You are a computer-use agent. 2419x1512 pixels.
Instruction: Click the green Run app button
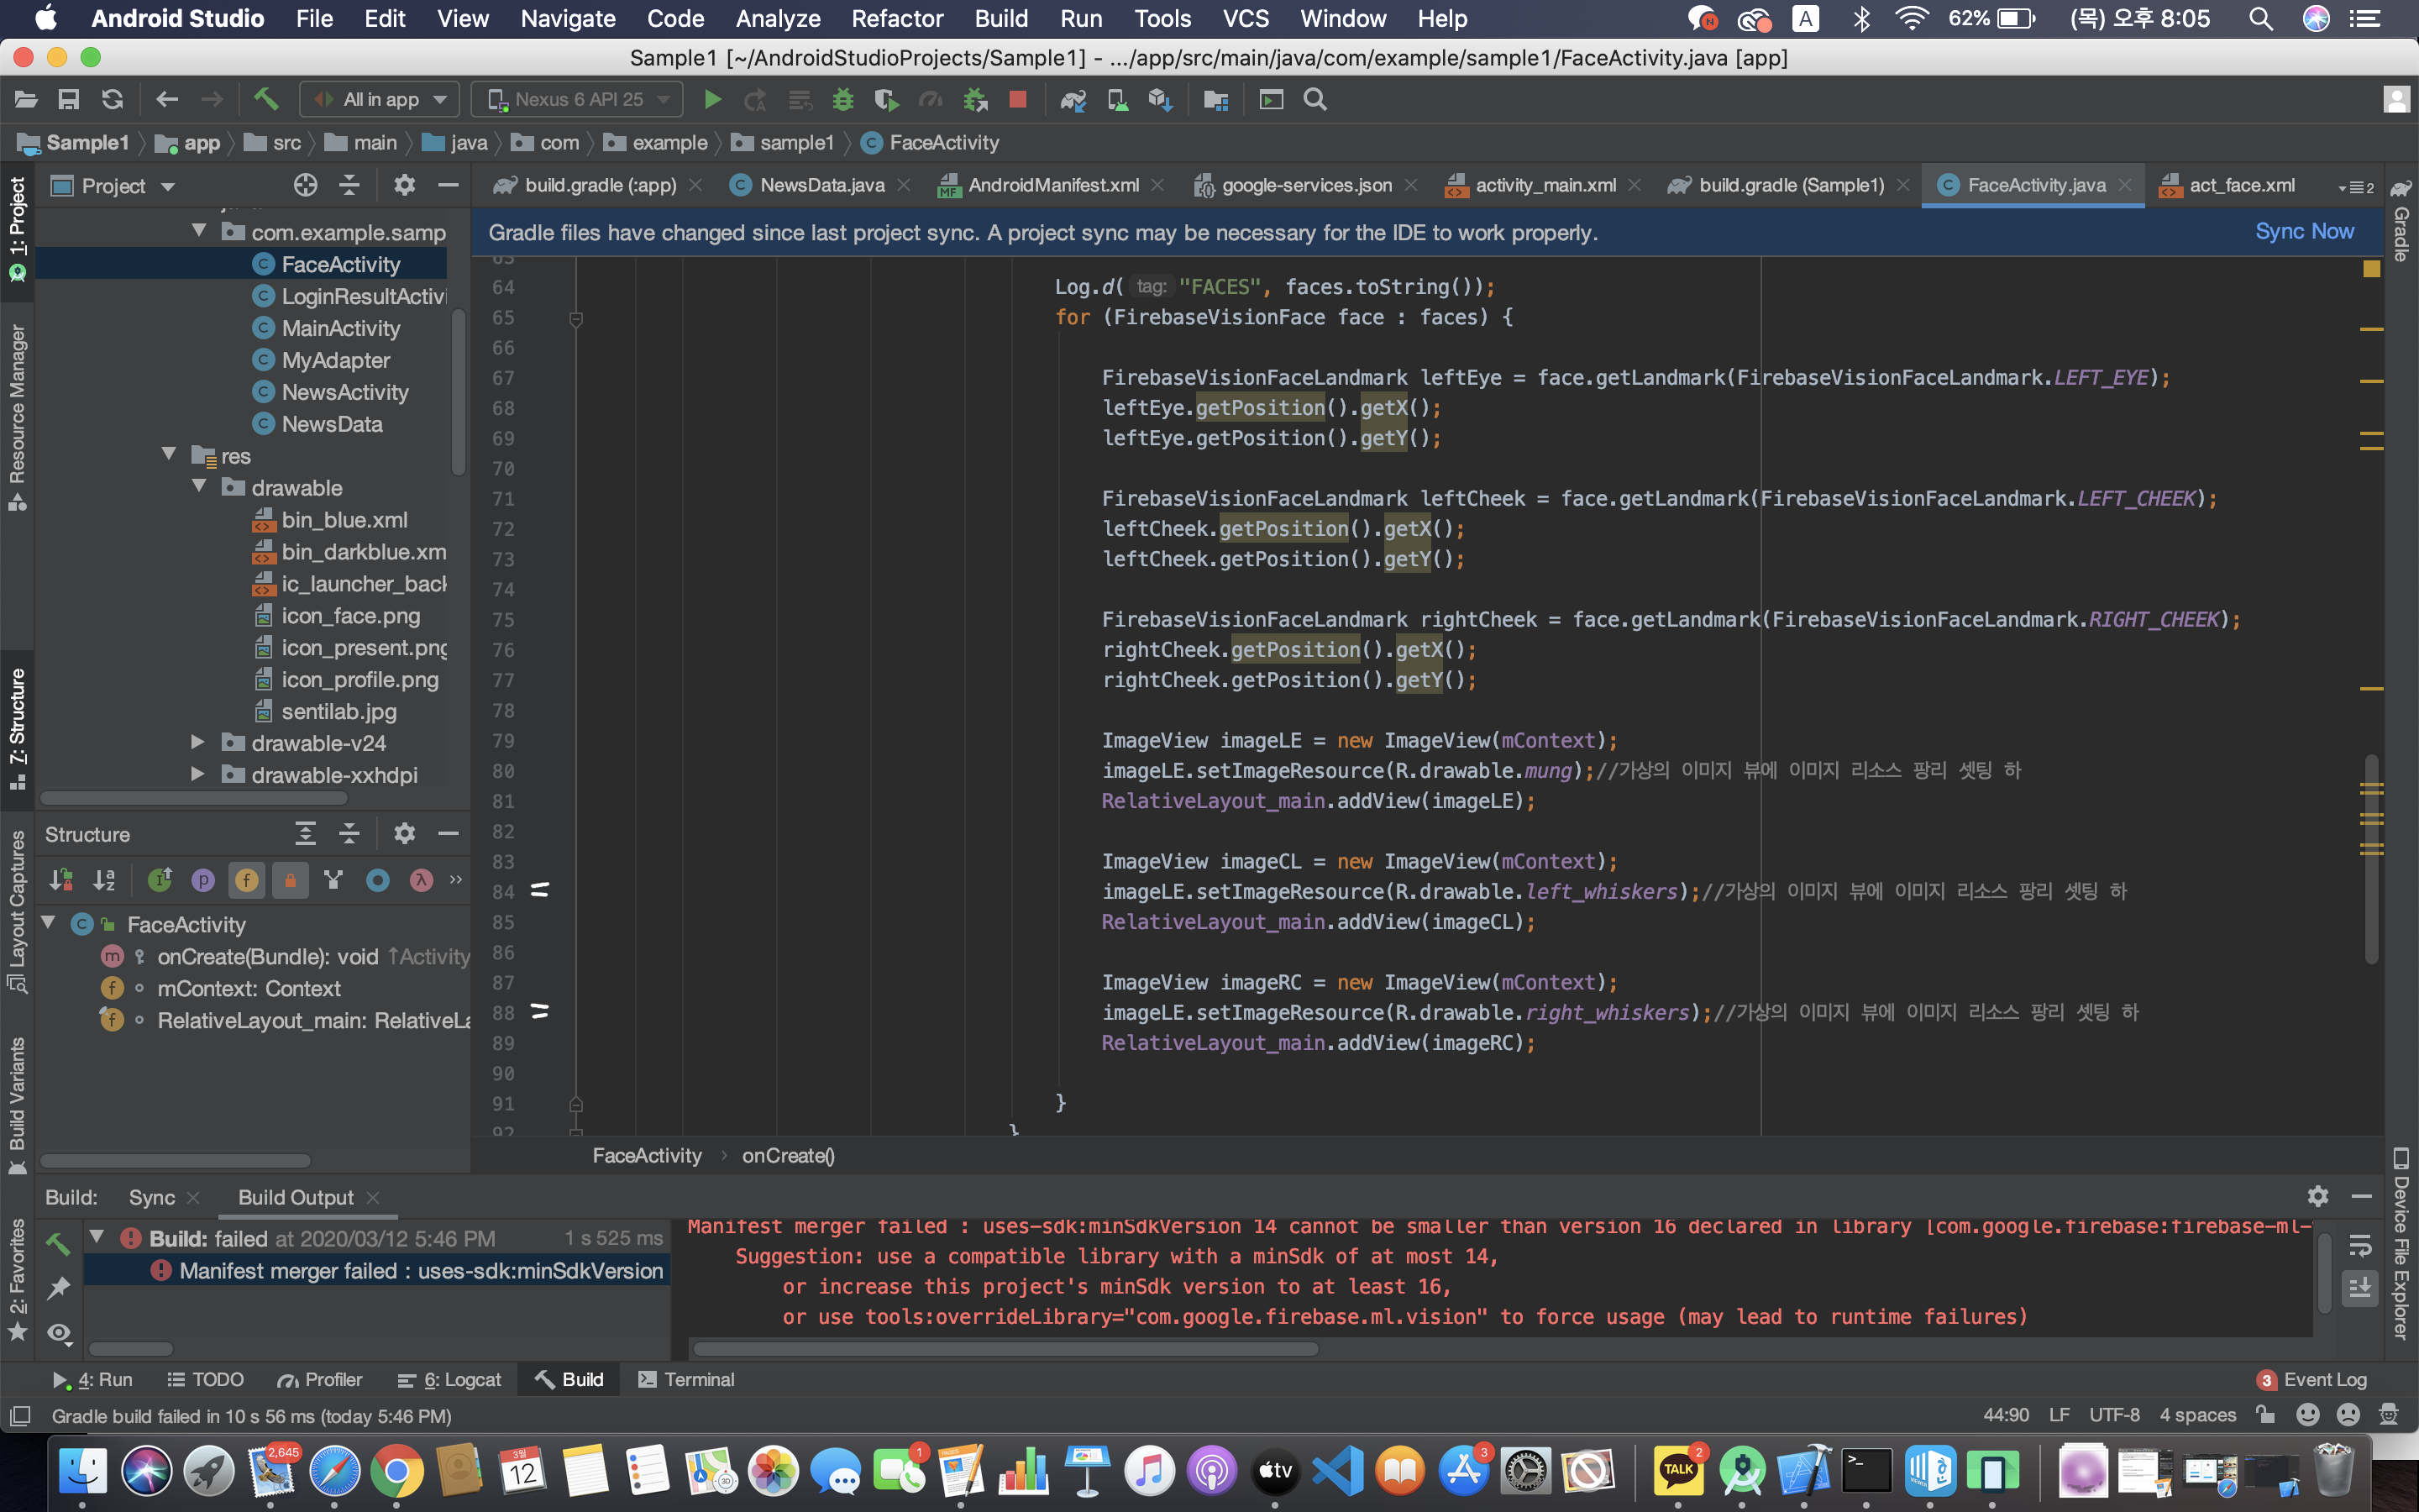coord(711,99)
